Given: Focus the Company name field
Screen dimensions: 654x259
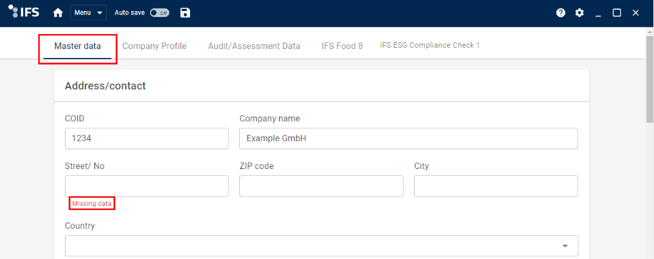Looking at the screenshot, I should (409, 138).
